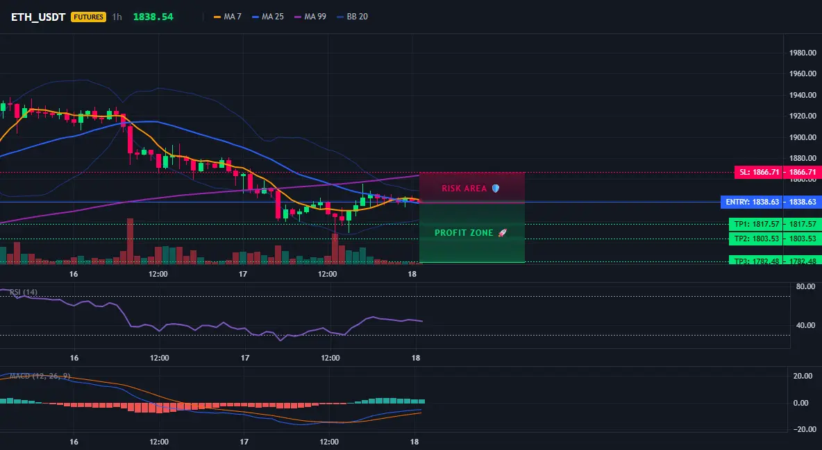Image resolution: width=822 pixels, height=450 pixels.
Task: Toggle the MA 25 legend item
Action: click(x=268, y=17)
